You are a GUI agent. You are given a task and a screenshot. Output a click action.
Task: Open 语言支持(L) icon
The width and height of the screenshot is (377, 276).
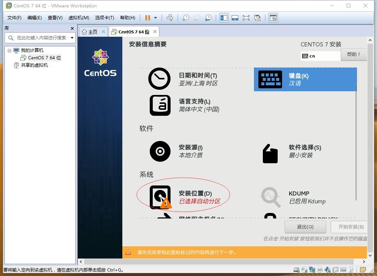click(x=160, y=105)
